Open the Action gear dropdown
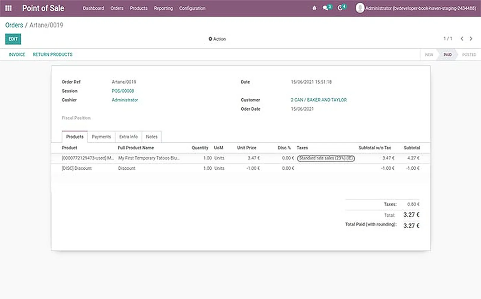Image resolution: width=481 pixels, height=299 pixels. coord(217,39)
